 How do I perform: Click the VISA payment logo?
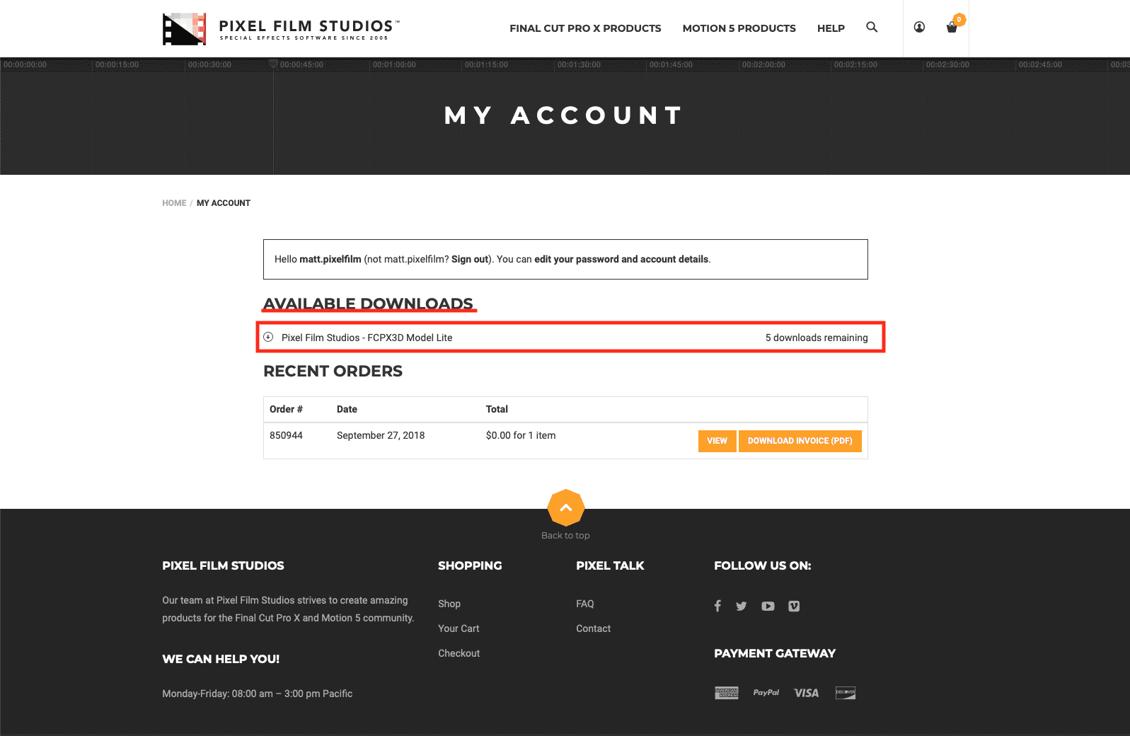click(807, 693)
